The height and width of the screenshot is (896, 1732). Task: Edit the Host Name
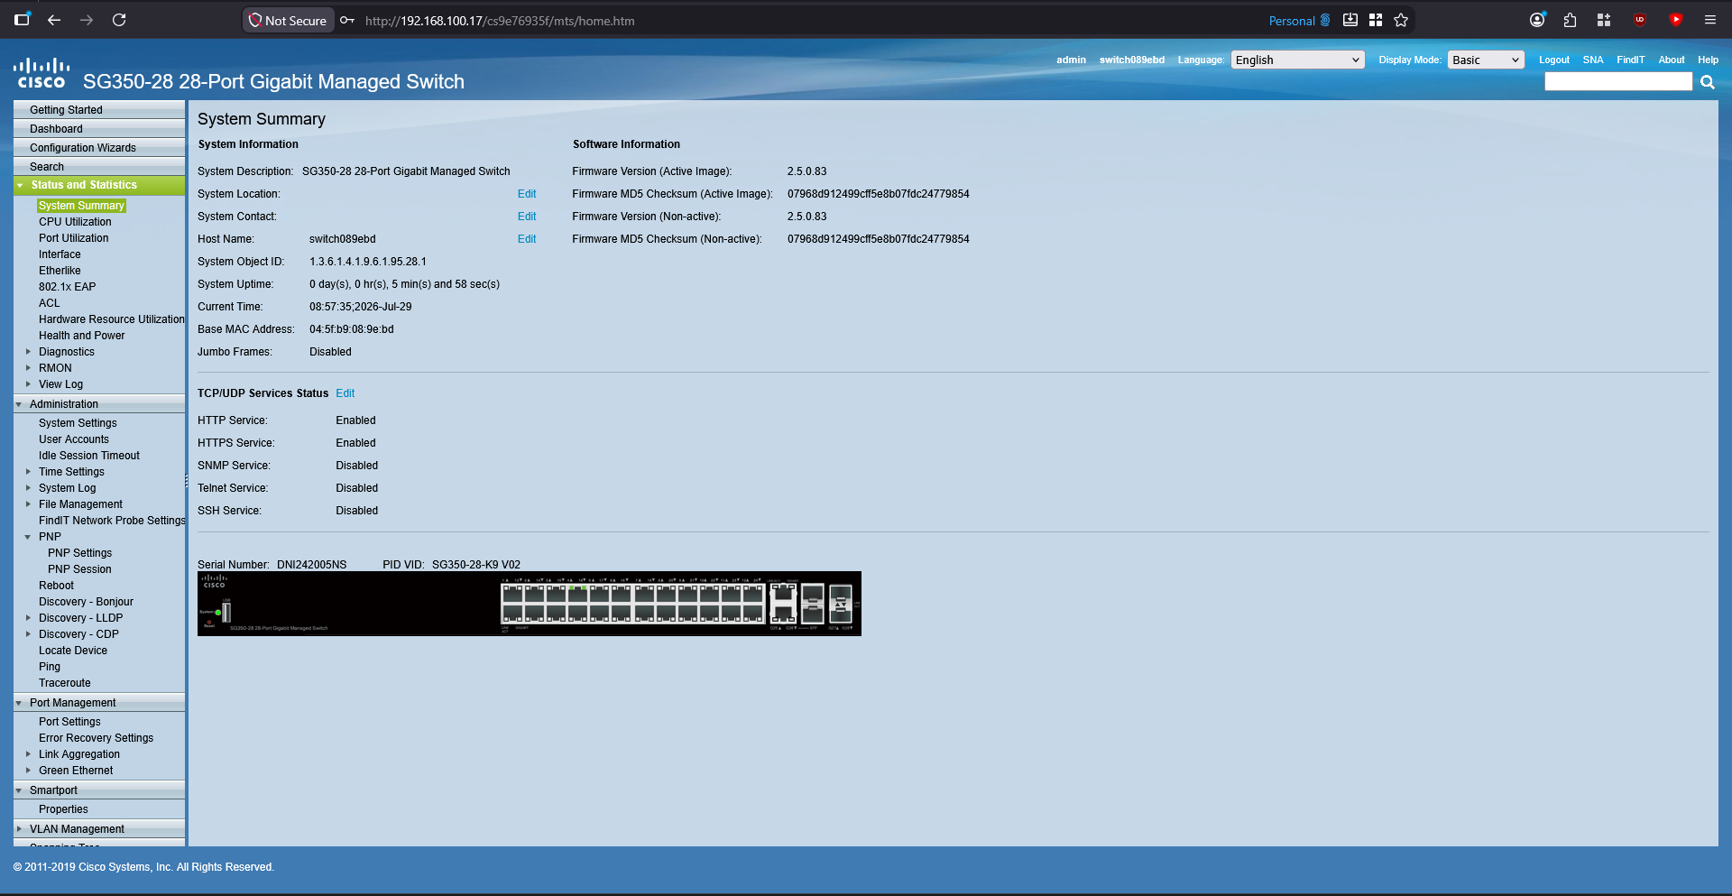(527, 239)
